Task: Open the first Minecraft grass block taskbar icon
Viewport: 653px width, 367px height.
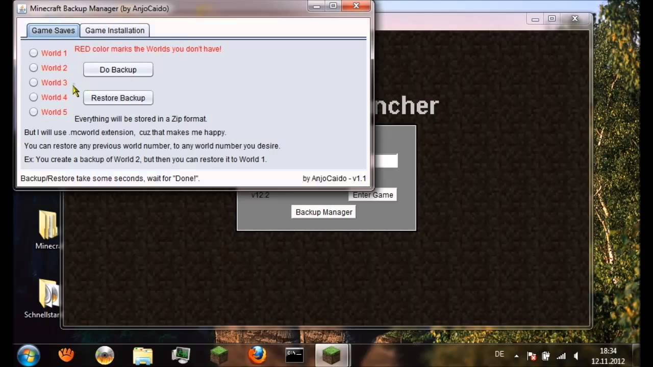Action: pyautogui.click(x=219, y=355)
